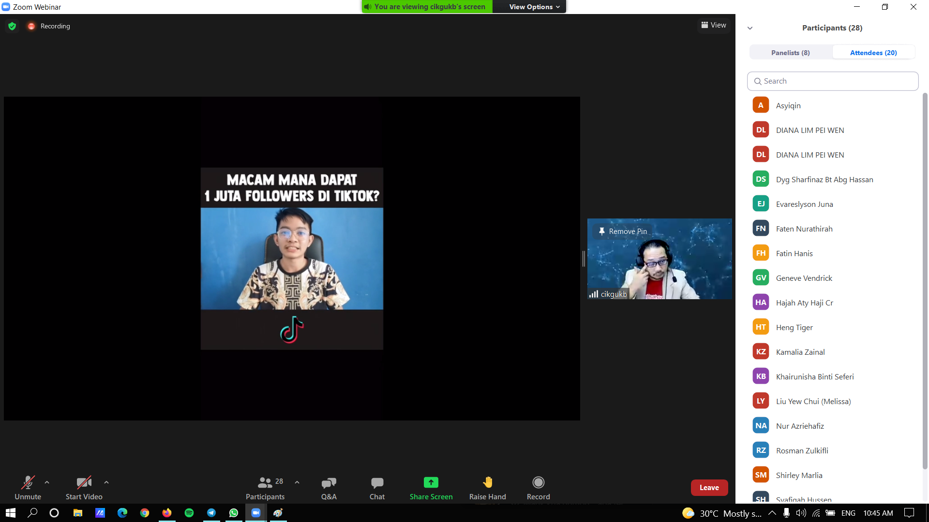Leave the webinar
929x522 pixels.
[709, 488]
